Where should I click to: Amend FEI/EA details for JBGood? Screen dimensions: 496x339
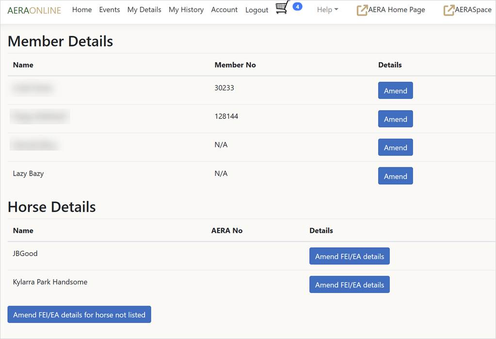(x=349, y=257)
